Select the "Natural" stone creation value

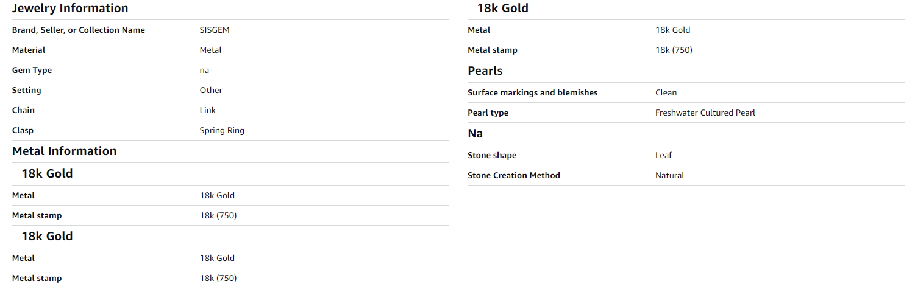(x=670, y=175)
